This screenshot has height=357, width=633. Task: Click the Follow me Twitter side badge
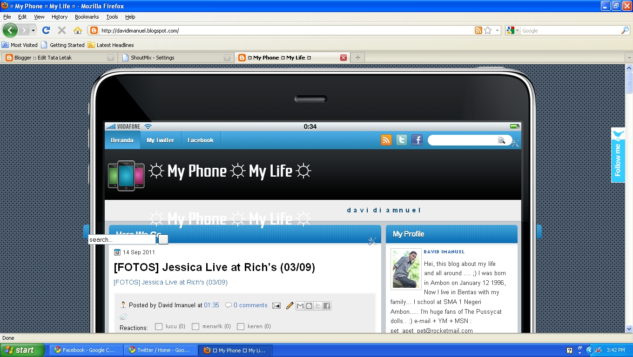(x=618, y=155)
